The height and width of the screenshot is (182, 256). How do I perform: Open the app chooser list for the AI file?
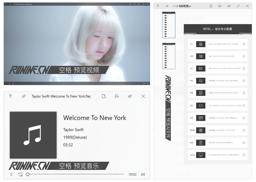click(220, 6)
